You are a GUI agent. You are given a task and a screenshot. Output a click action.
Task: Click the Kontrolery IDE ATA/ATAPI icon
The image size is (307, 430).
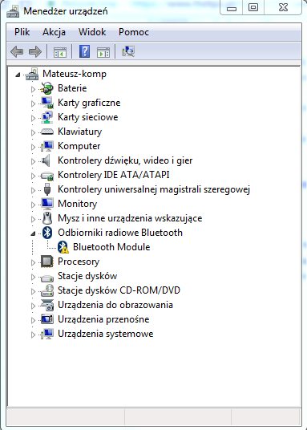point(46,175)
